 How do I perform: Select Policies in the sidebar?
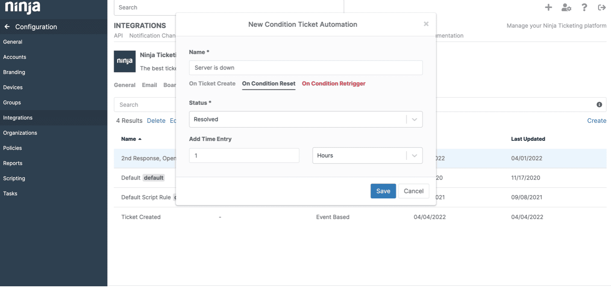pyautogui.click(x=12, y=148)
